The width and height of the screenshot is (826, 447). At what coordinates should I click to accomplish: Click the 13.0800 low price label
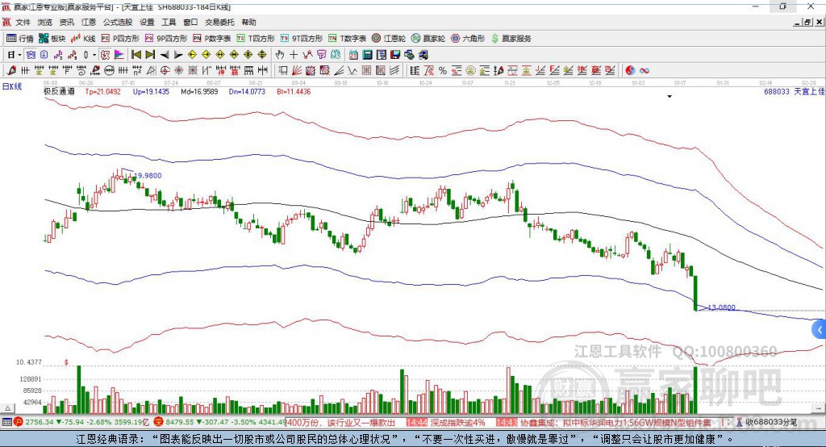tap(721, 307)
